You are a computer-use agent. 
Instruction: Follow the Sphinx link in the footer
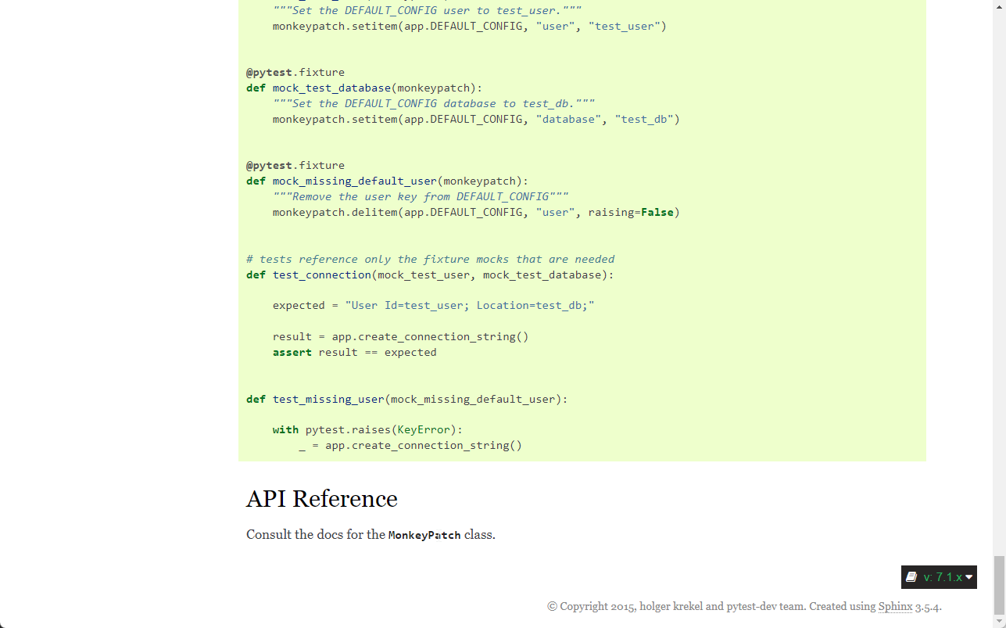click(895, 606)
